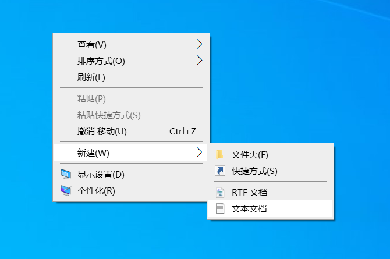Click the yellow folder icon in the submenu
390x259 pixels.
[x=219, y=155]
